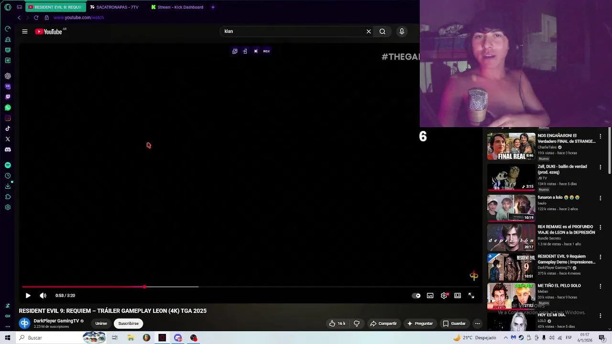Open options for RE4 REMAKE video
The height and width of the screenshot is (344, 612).
point(601,227)
